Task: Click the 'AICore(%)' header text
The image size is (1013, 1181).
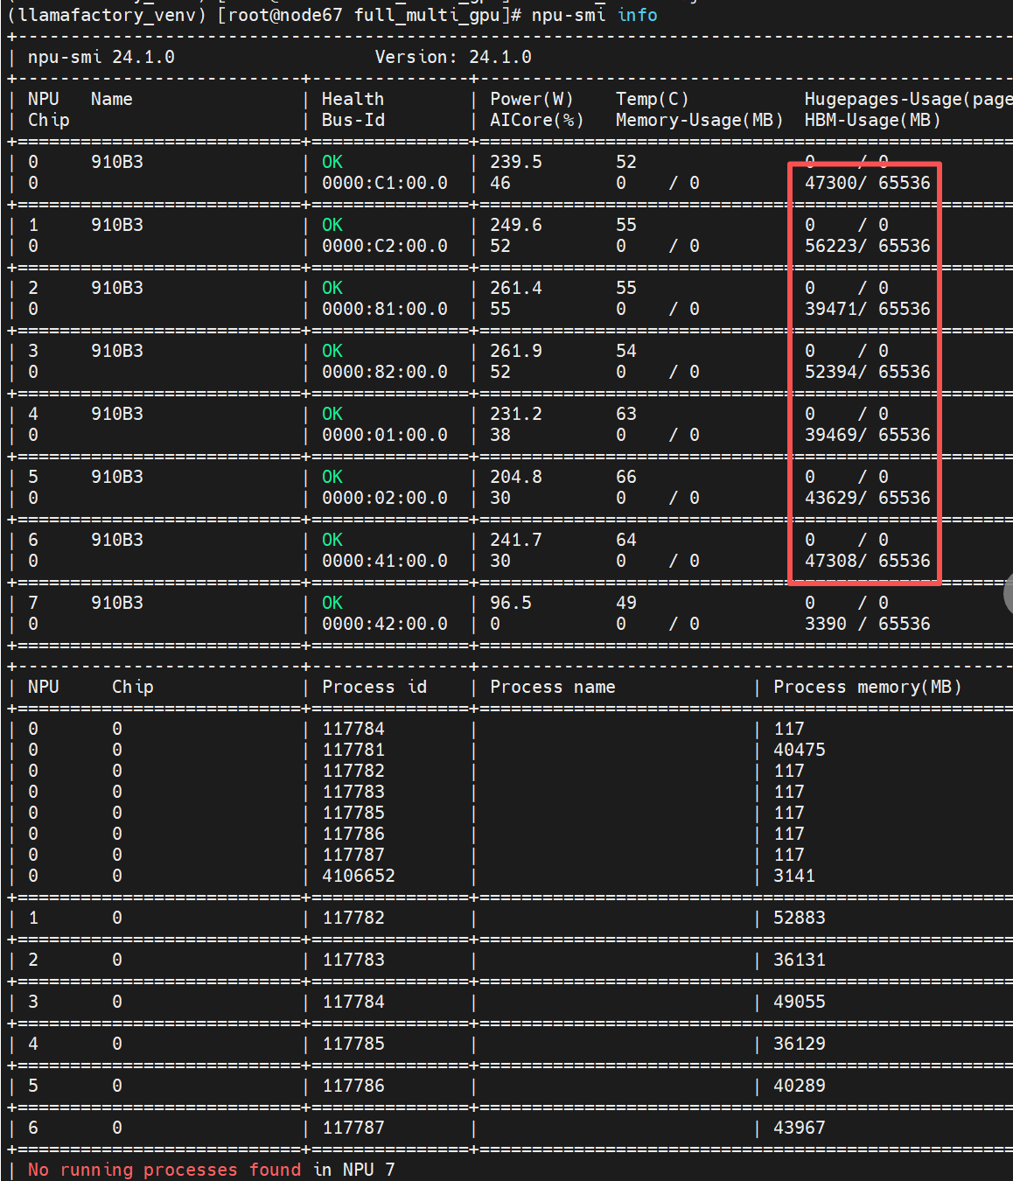Action: [536, 120]
